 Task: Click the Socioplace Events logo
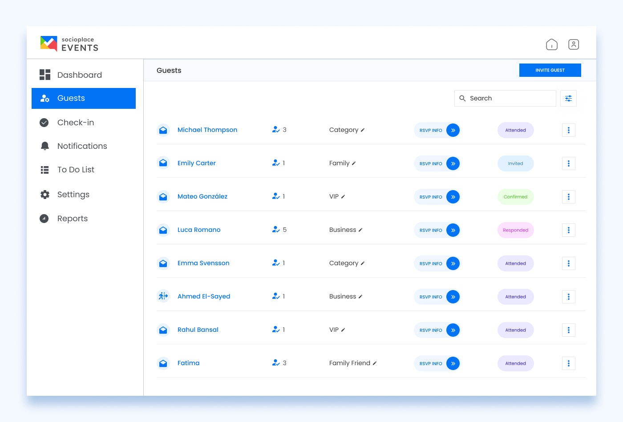[69, 44]
